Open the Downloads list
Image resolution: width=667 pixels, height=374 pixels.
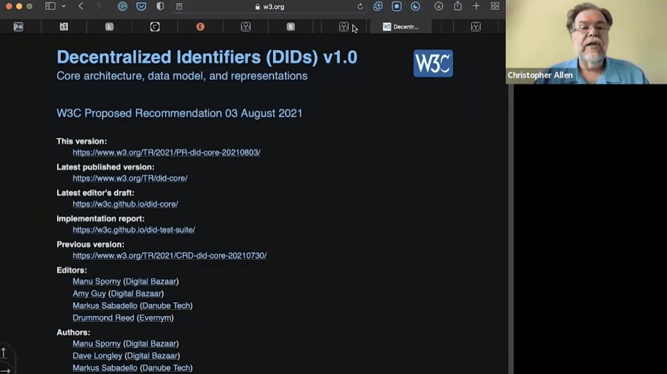(438, 6)
